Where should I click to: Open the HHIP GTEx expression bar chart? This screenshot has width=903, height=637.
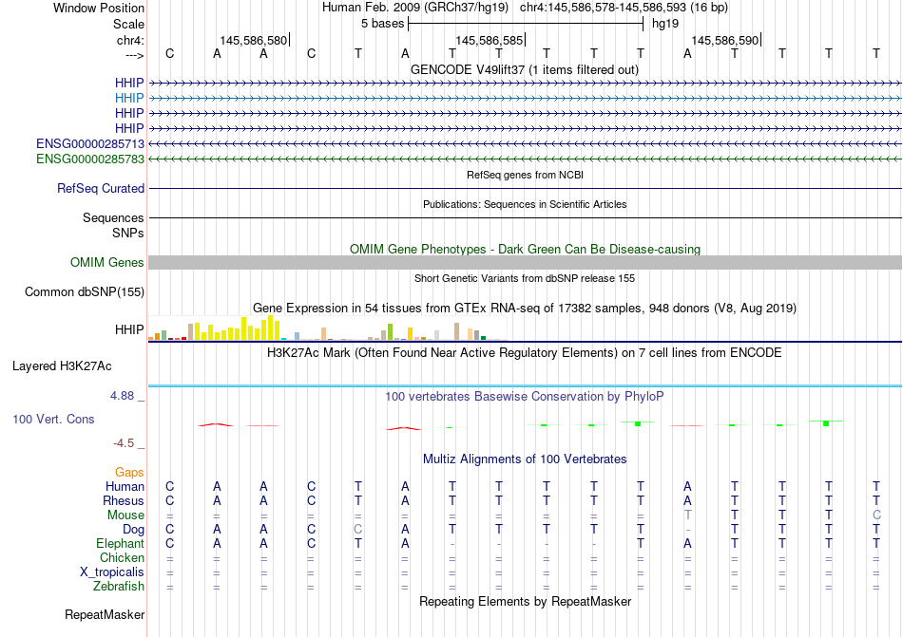[327, 329]
